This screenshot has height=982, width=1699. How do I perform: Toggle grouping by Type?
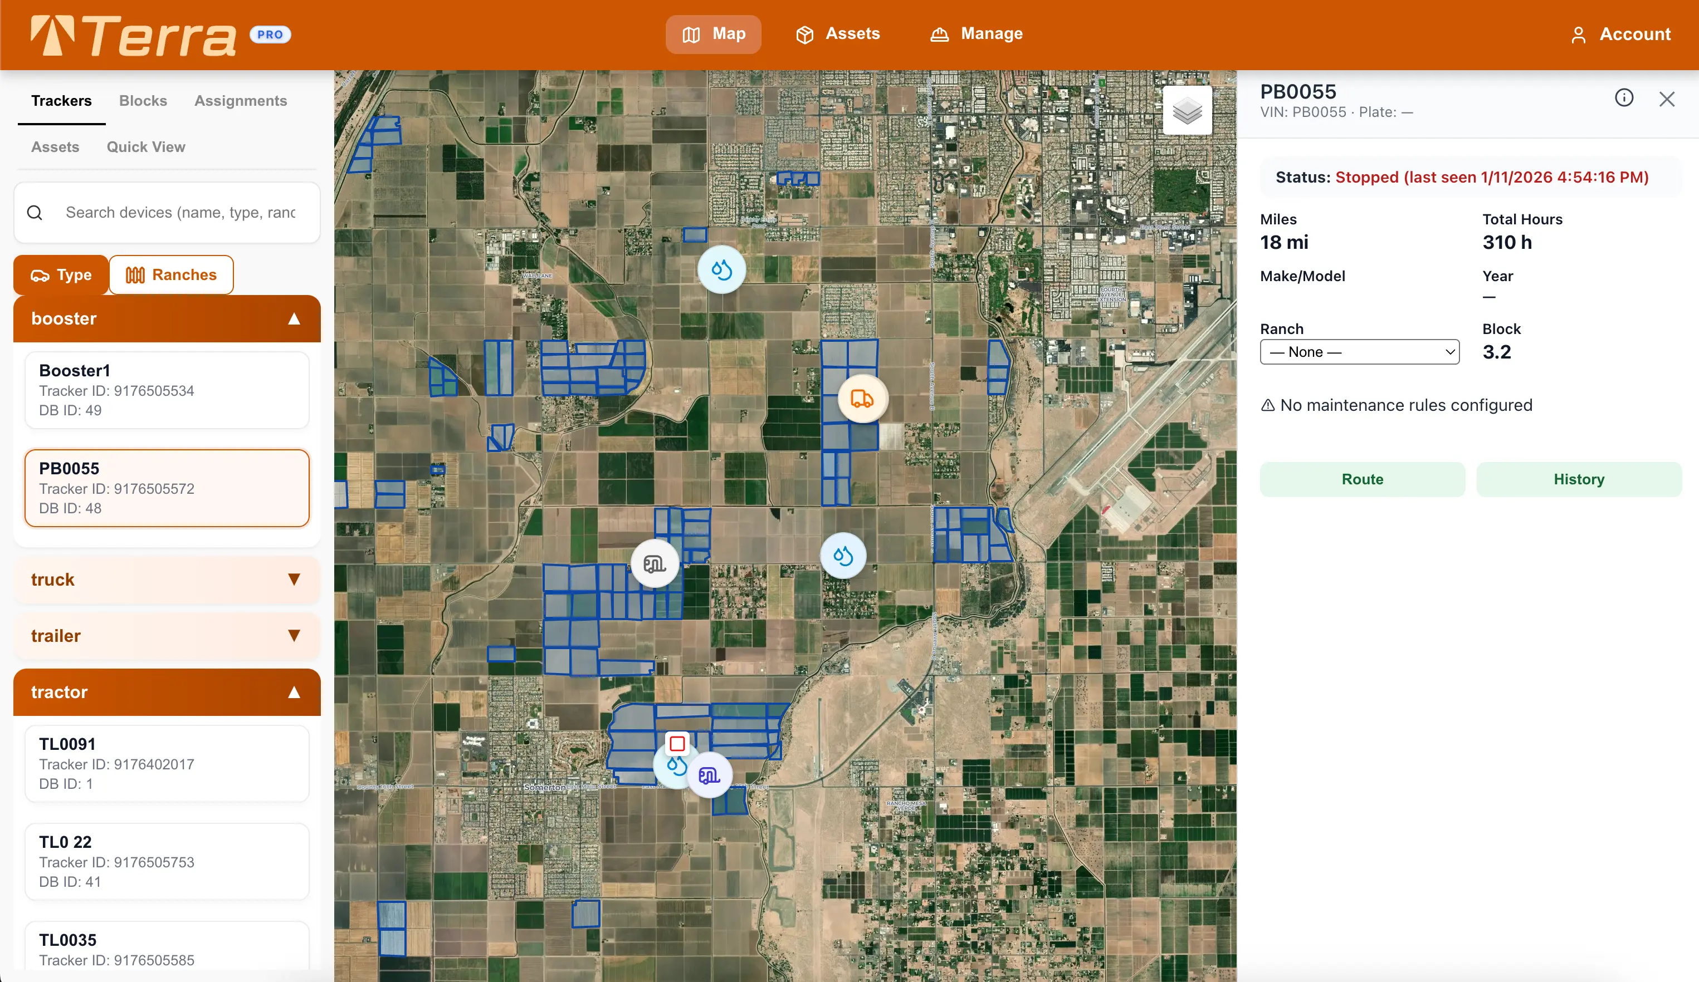click(61, 275)
